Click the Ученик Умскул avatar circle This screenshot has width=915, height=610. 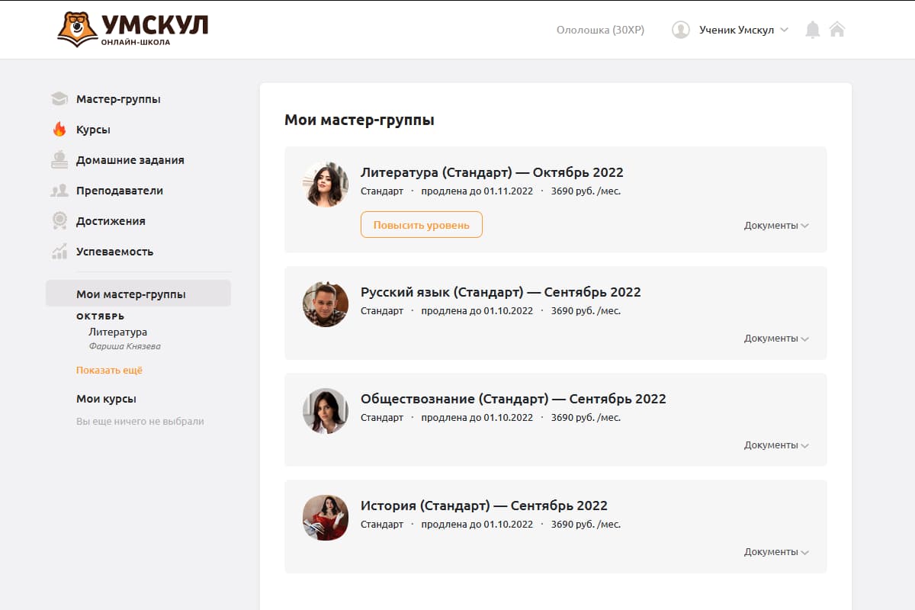[681, 30]
